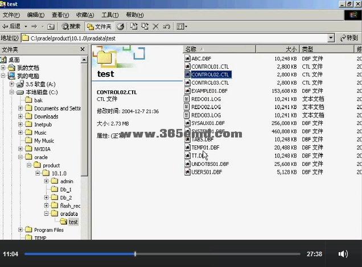Click the Delete X toolbar icon
The image size is (362, 267).
[x=155, y=27]
